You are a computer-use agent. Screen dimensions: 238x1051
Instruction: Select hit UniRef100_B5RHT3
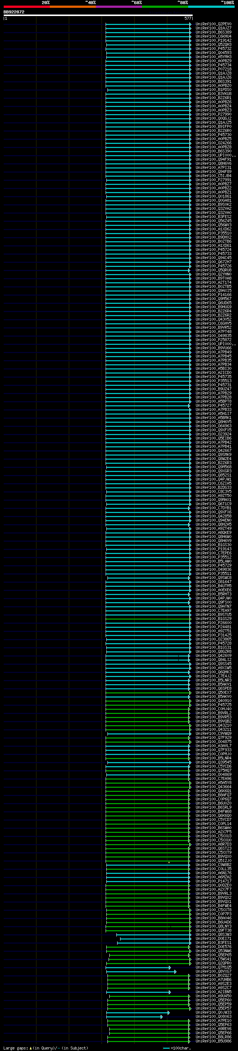tap(213, 594)
